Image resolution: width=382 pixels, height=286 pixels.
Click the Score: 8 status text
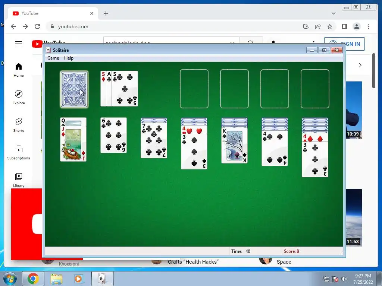click(x=291, y=251)
